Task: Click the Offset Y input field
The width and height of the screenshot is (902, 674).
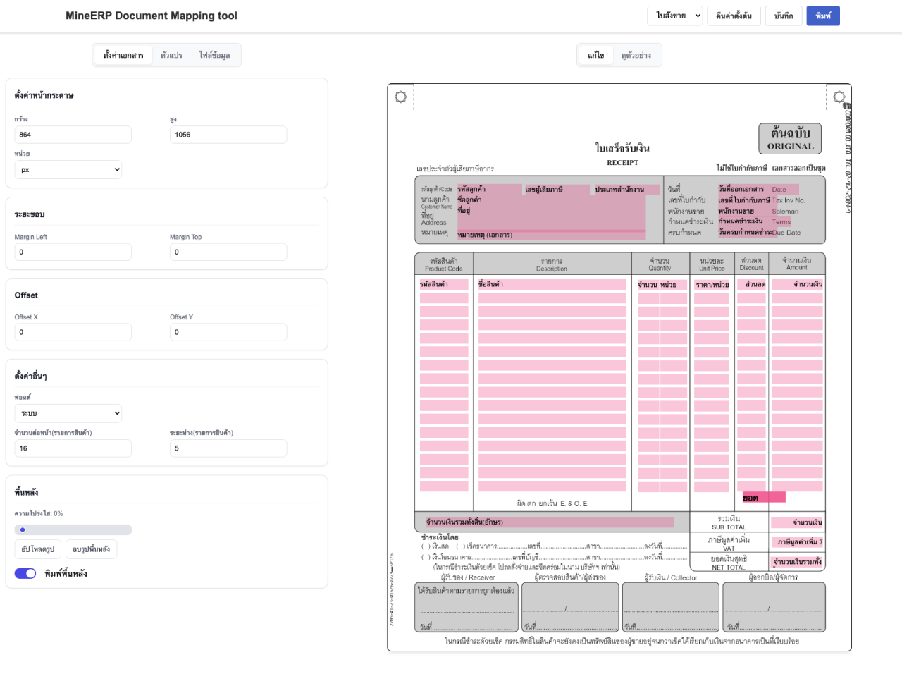Action: click(228, 332)
